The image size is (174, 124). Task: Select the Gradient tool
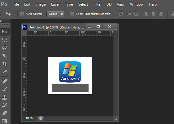[5, 121]
